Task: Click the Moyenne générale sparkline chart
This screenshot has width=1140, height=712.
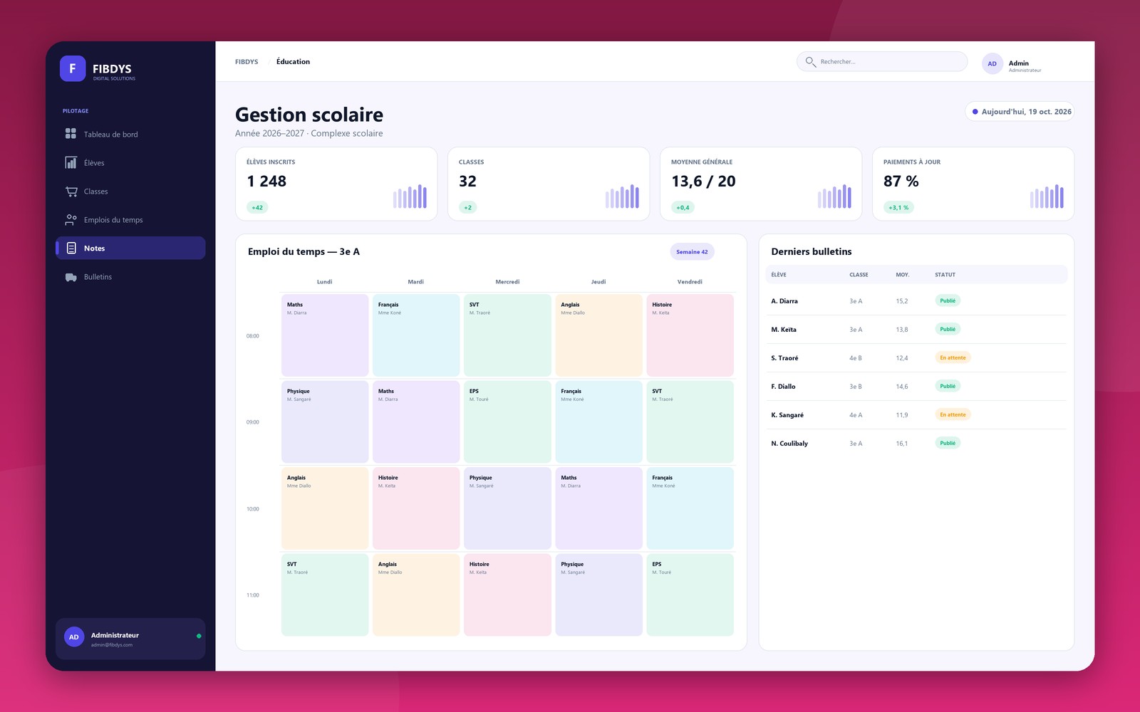Action: coord(834,196)
